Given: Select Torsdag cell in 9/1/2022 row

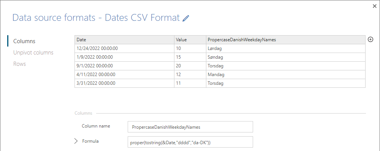Looking at the screenshot, I should pyautogui.click(x=286, y=66).
